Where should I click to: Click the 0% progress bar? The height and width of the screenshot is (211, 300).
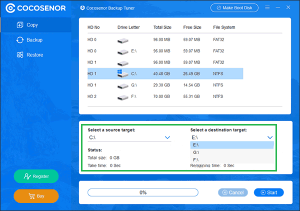[143, 192]
